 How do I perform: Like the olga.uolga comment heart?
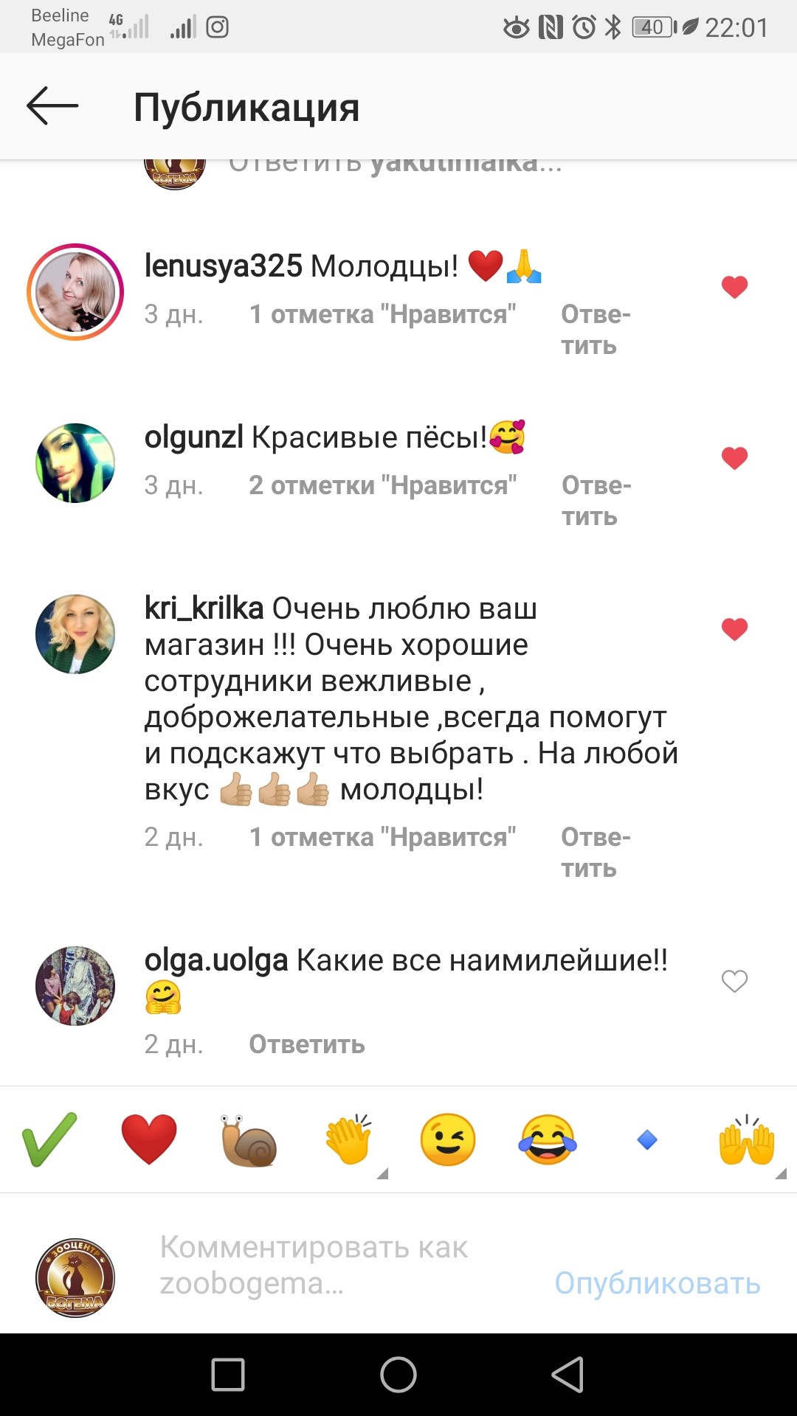pos(734,981)
